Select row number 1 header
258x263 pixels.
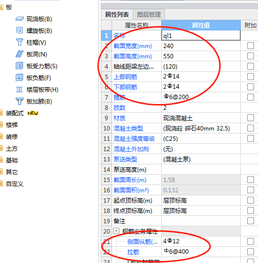(x=107, y=35)
